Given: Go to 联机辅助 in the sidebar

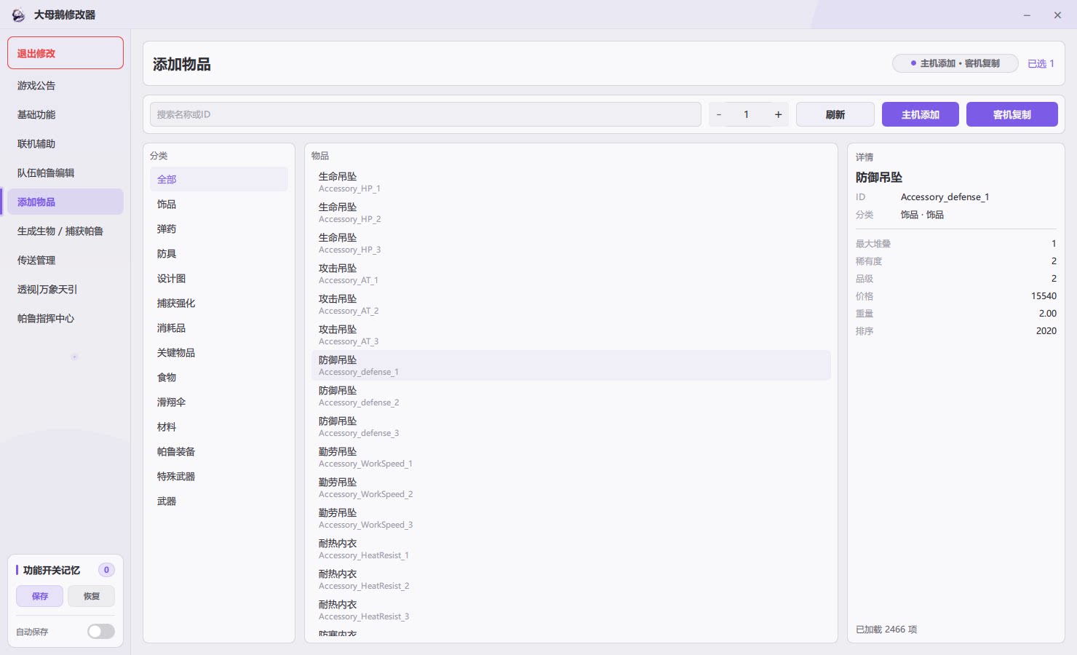Looking at the screenshot, I should tap(65, 144).
